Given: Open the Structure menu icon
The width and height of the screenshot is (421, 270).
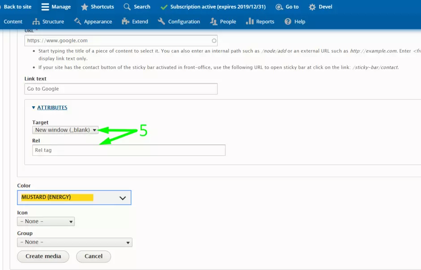Looking at the screenshot, I should pyautogui.click(x=36, y=21).
